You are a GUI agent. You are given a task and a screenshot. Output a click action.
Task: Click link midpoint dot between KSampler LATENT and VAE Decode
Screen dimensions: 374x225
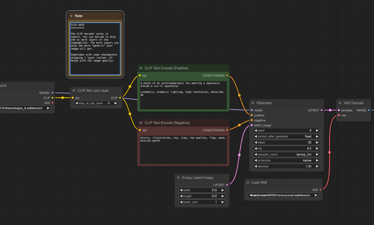[330, 110]
